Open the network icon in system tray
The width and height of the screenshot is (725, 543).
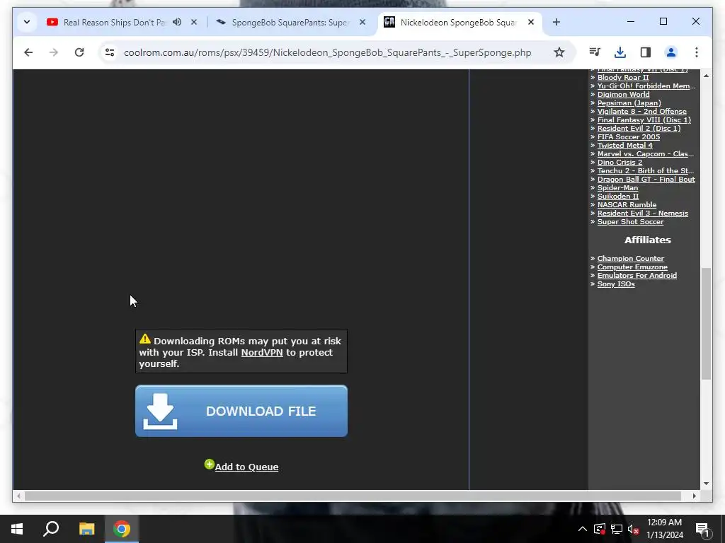click(617, 529)
